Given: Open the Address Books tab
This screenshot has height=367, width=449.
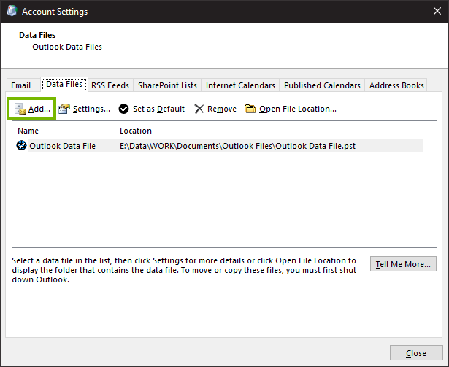Looking at the screenshot, I should pyautogui.click(x=396, y=85).
